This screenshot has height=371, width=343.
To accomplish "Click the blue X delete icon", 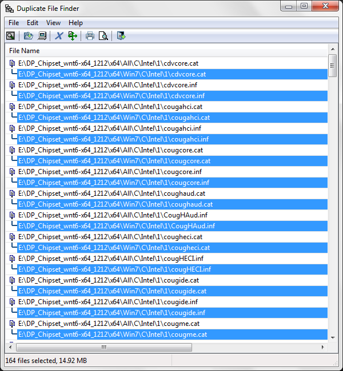I will pyautogui.click(x=59, y=36).
